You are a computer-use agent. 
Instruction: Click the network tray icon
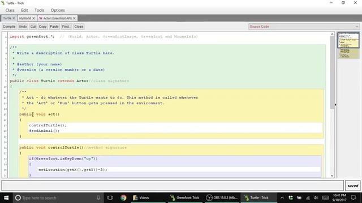(308, 198)
